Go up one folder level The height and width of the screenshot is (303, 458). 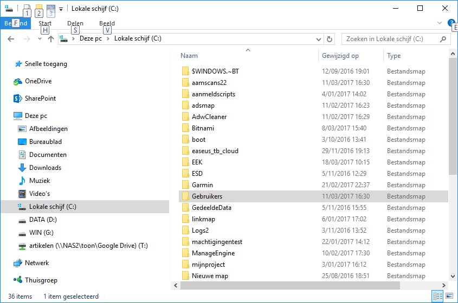click(51, 39)
